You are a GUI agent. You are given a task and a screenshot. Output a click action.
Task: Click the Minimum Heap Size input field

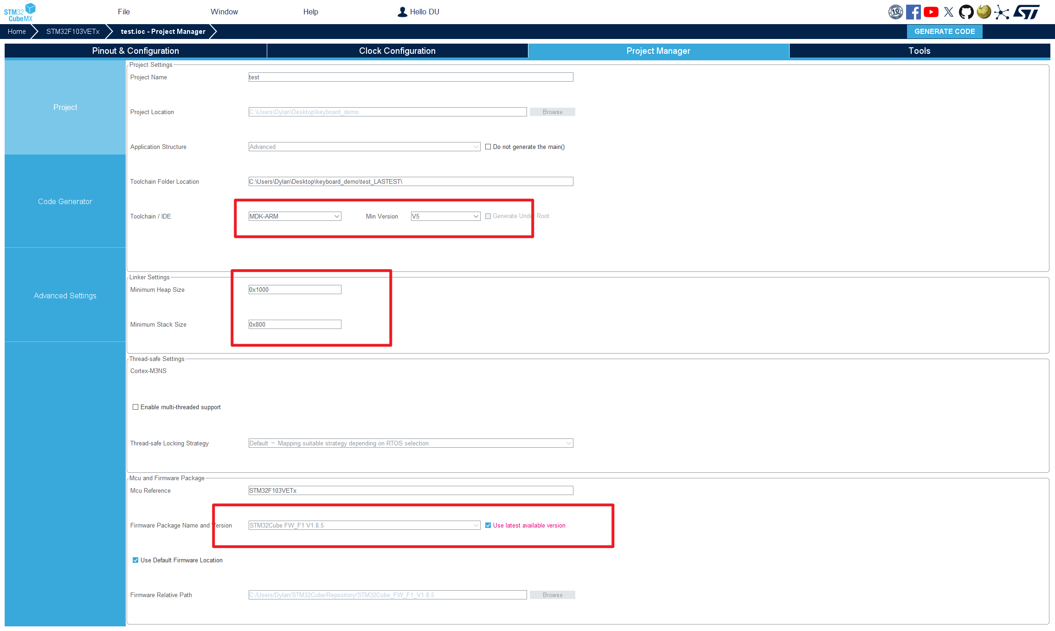(295, 289)
